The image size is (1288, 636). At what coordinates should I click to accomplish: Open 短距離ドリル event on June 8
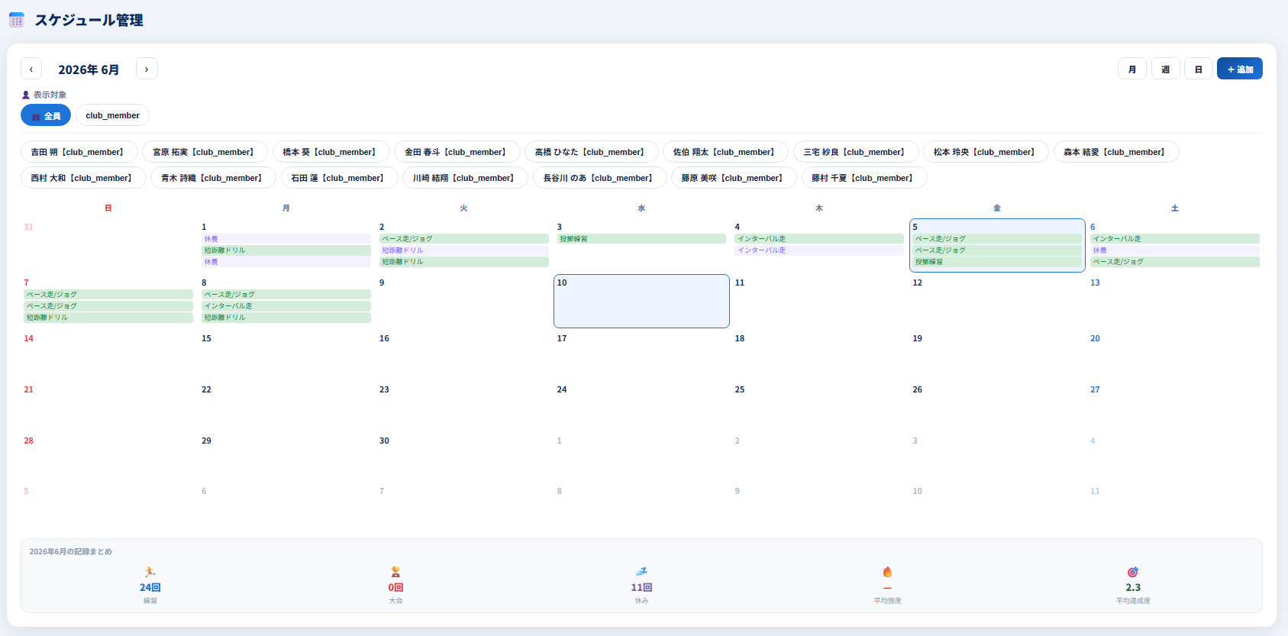(286, 318)
